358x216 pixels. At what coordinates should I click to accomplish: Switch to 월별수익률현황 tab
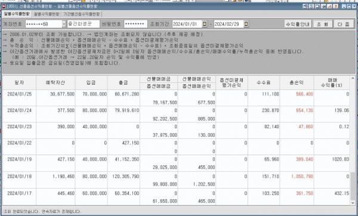[47, 14]
